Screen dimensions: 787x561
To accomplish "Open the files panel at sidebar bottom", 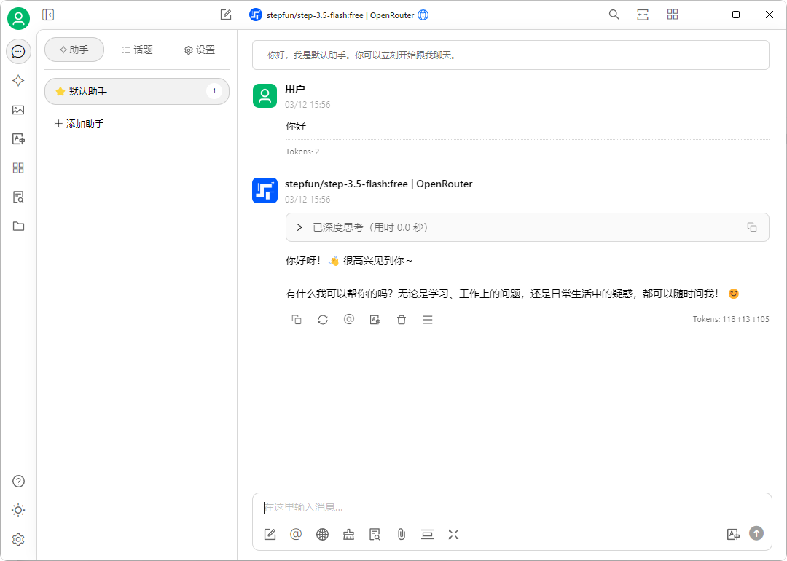I will pyautogui.click(x=18, y=226).
